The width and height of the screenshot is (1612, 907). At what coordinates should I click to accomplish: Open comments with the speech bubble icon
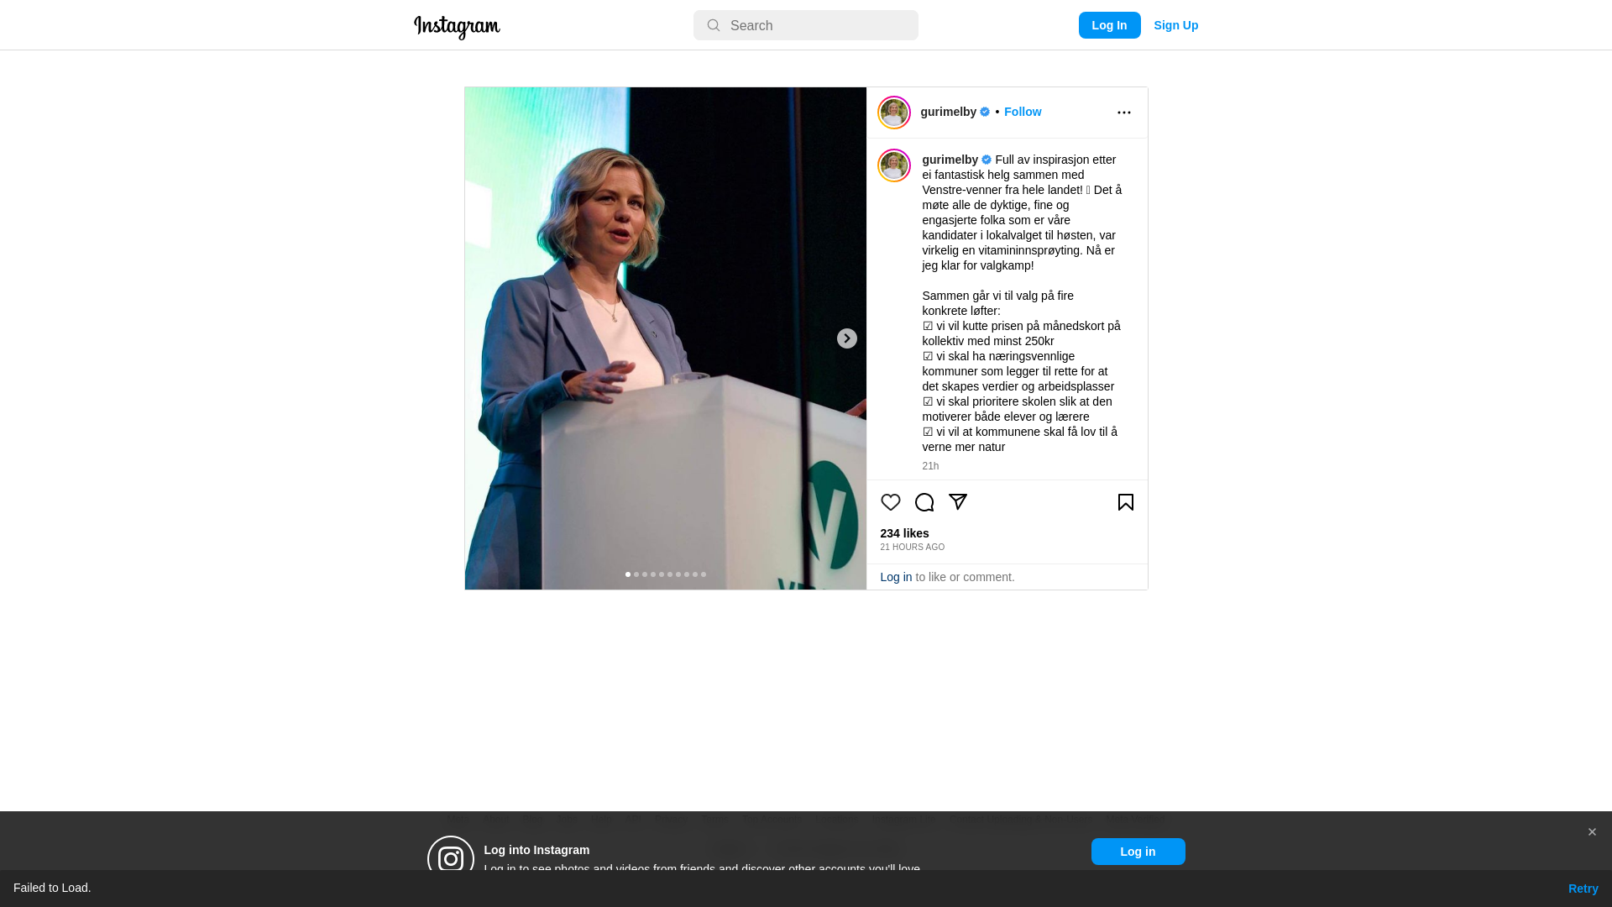click(924, 502)
